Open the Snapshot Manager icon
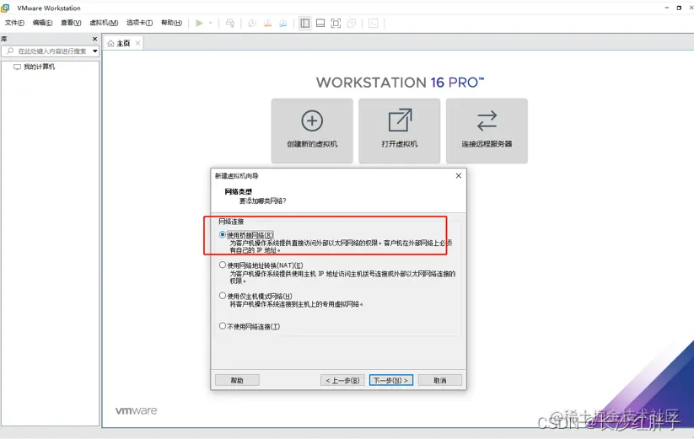694x439 pixels. pos(283,23)
